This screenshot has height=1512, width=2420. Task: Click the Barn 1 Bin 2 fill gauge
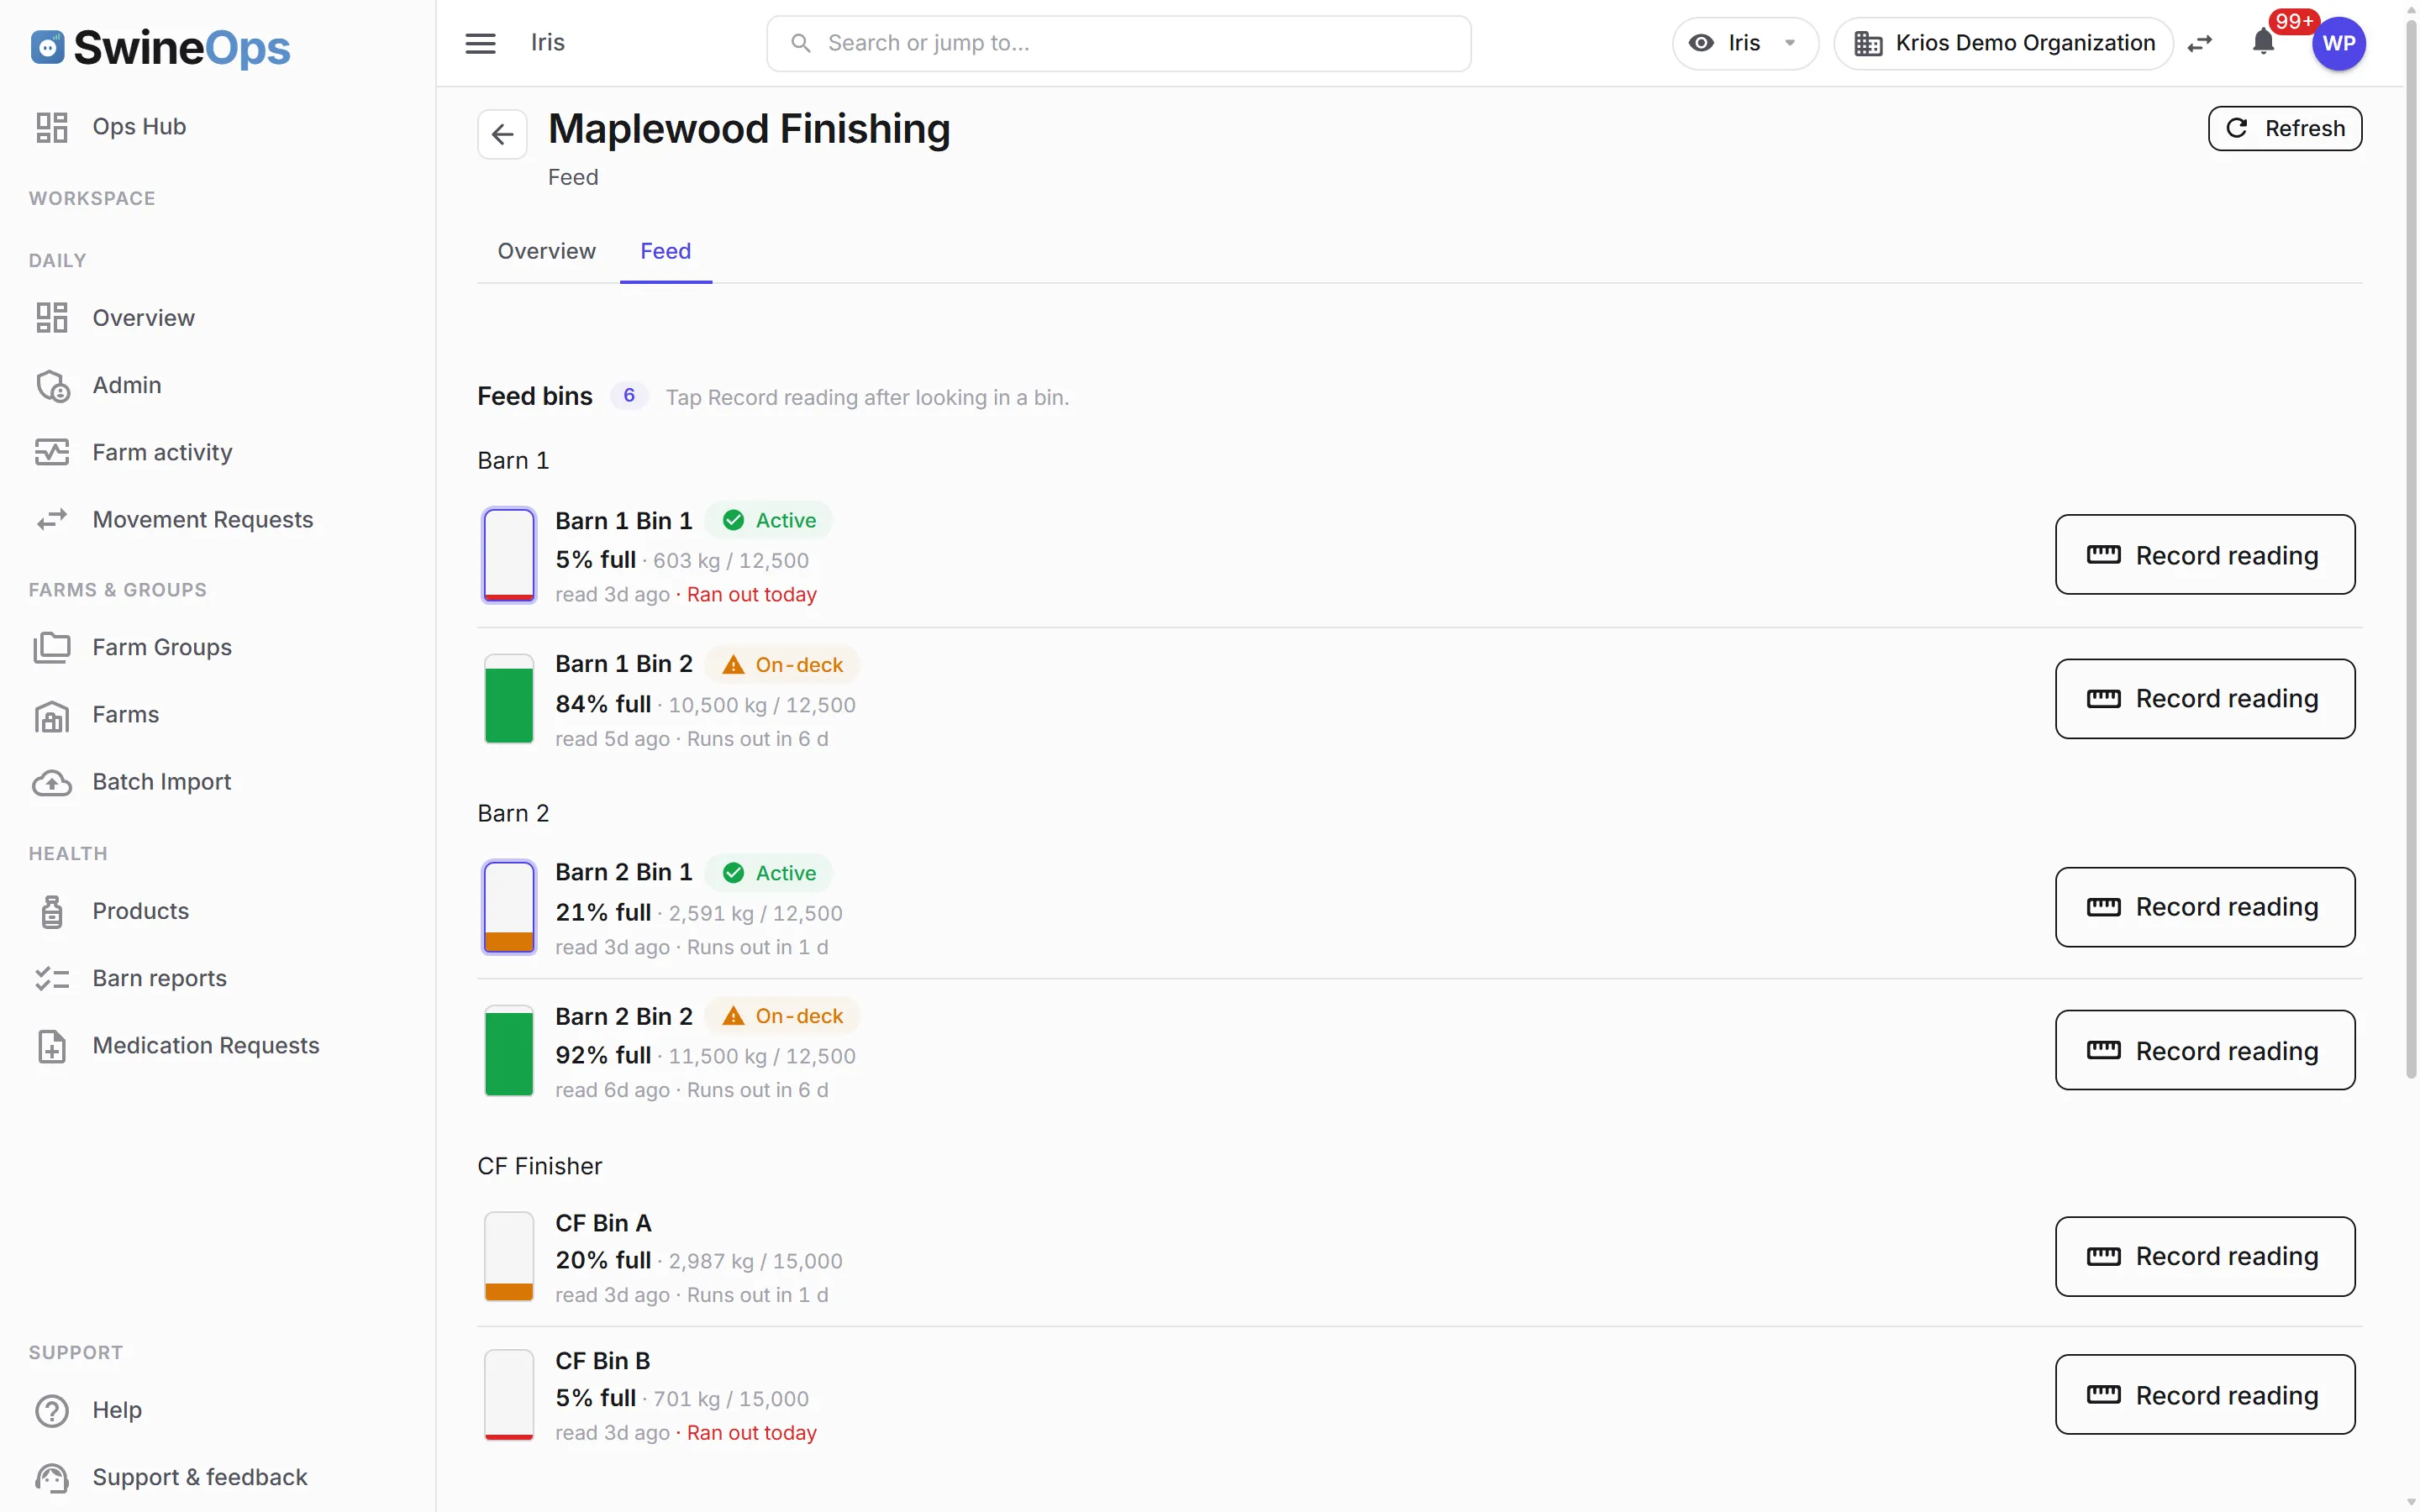tap(509, 698)
